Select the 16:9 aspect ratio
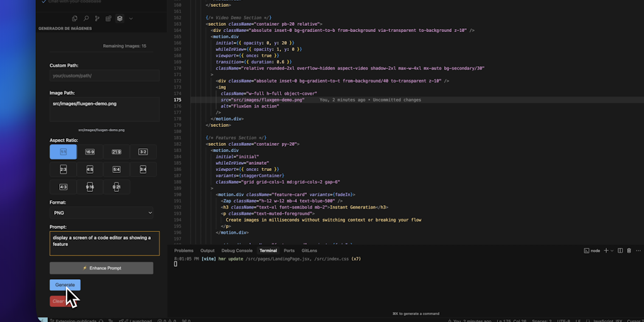The height and width of the screenshot is (322, 644). 90,152
